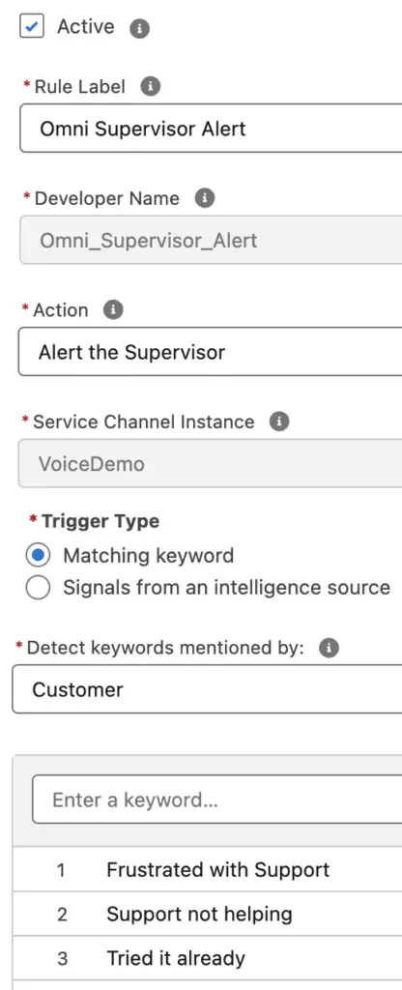Image resolution: width=402 pixels, height=990 pixels.
Task: Click the Rule Label text field
Action: pyautogui.click(x=211, y=129)
